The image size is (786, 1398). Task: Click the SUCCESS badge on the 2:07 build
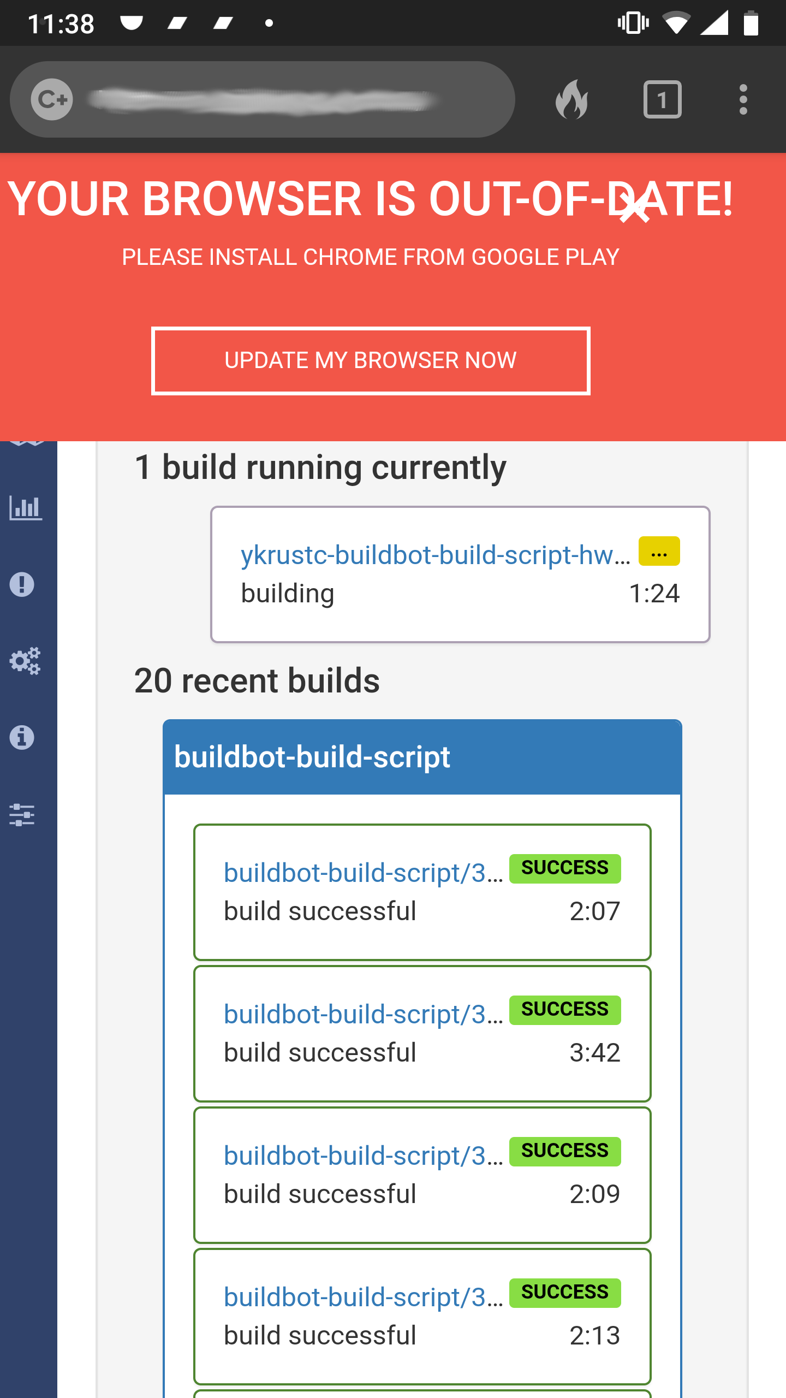pyautogui.click(x=564, y=867)
